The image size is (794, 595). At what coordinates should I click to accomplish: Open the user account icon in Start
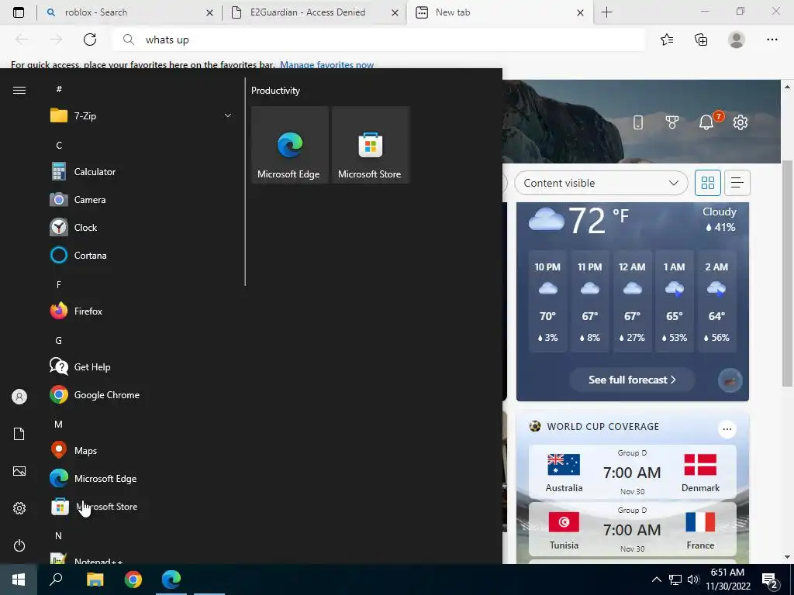19,397
